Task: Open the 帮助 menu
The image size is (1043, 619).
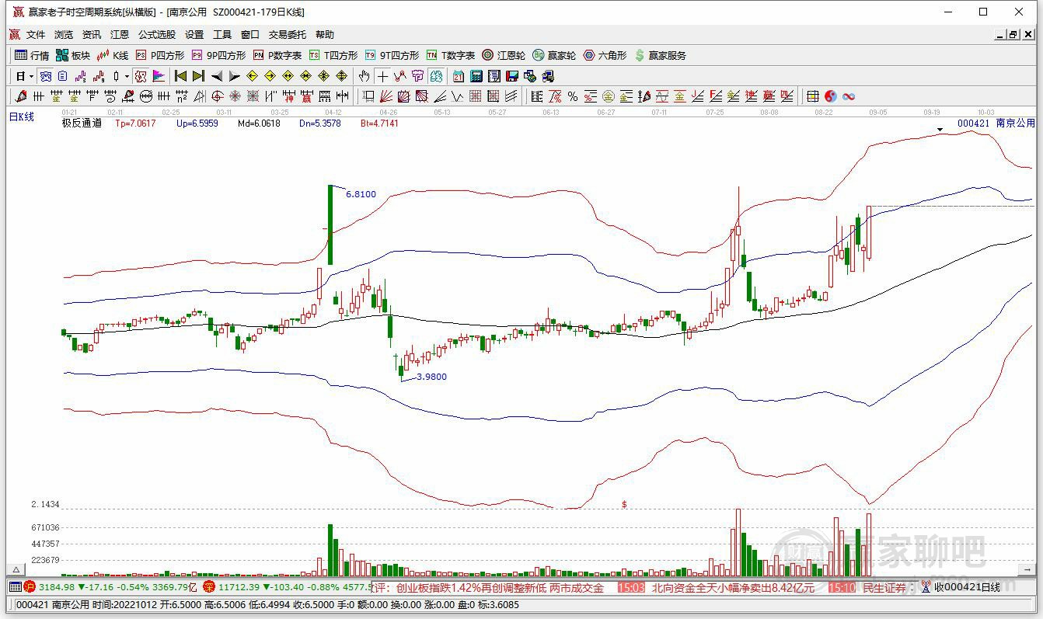Action: click(x=325, y=35)
